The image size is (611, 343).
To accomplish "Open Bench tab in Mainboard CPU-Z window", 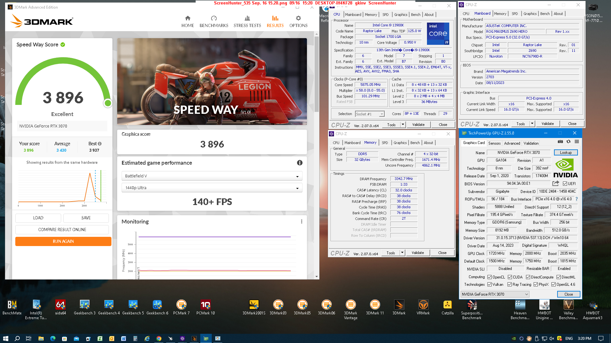I will click(545, 14).
